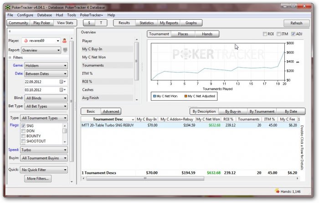Group results By Date
Screen dimensions: 319x203
(291, 111)
